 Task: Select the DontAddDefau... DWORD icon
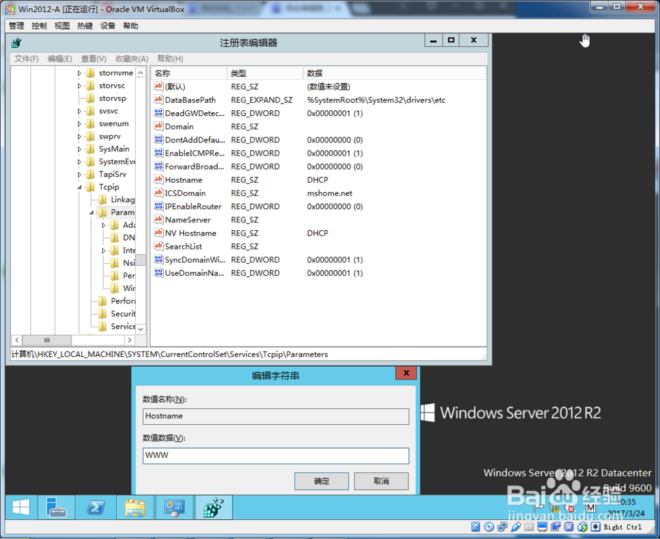pyautogui.click(x=158, y=140)
